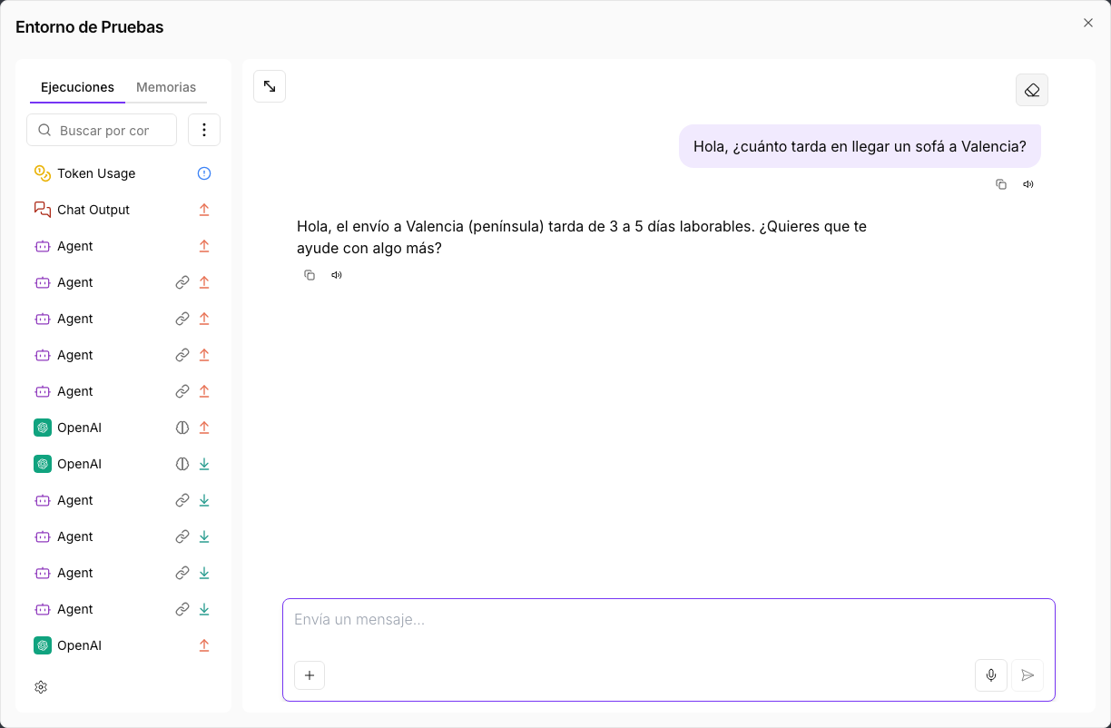This screenshot has height=728, width=1111.
Task: Click the expand arrows icon in chat panel
Action: [270, 86]
